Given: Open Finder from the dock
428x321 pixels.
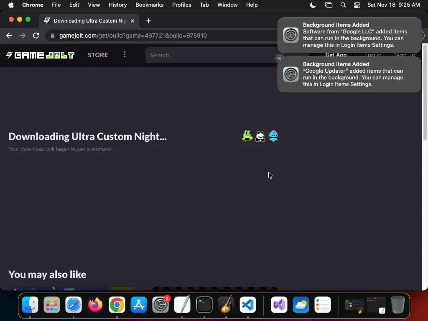Looking at the screenshot, I should pyautogui.click(x=30, y=305).
